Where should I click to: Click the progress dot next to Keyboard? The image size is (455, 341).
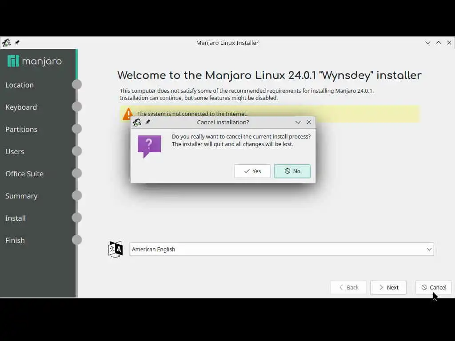76,107
